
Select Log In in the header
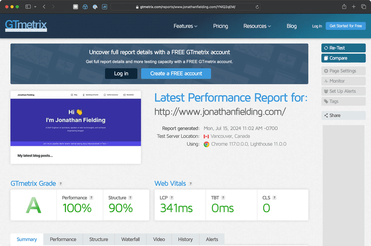coord(317,26)
